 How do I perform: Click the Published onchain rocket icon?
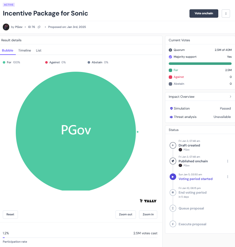173,161
